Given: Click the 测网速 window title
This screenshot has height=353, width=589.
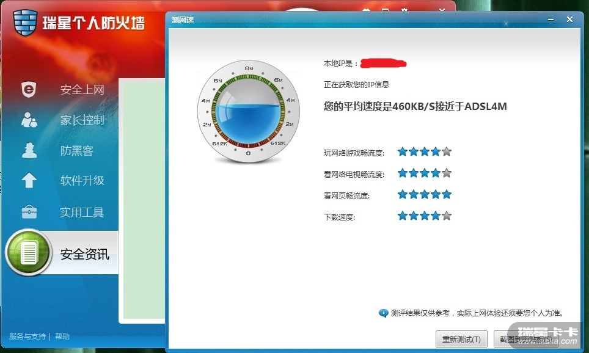Looking at the screenshot, I should tap(183, 20).
